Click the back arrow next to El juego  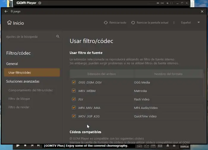point(6,11)
